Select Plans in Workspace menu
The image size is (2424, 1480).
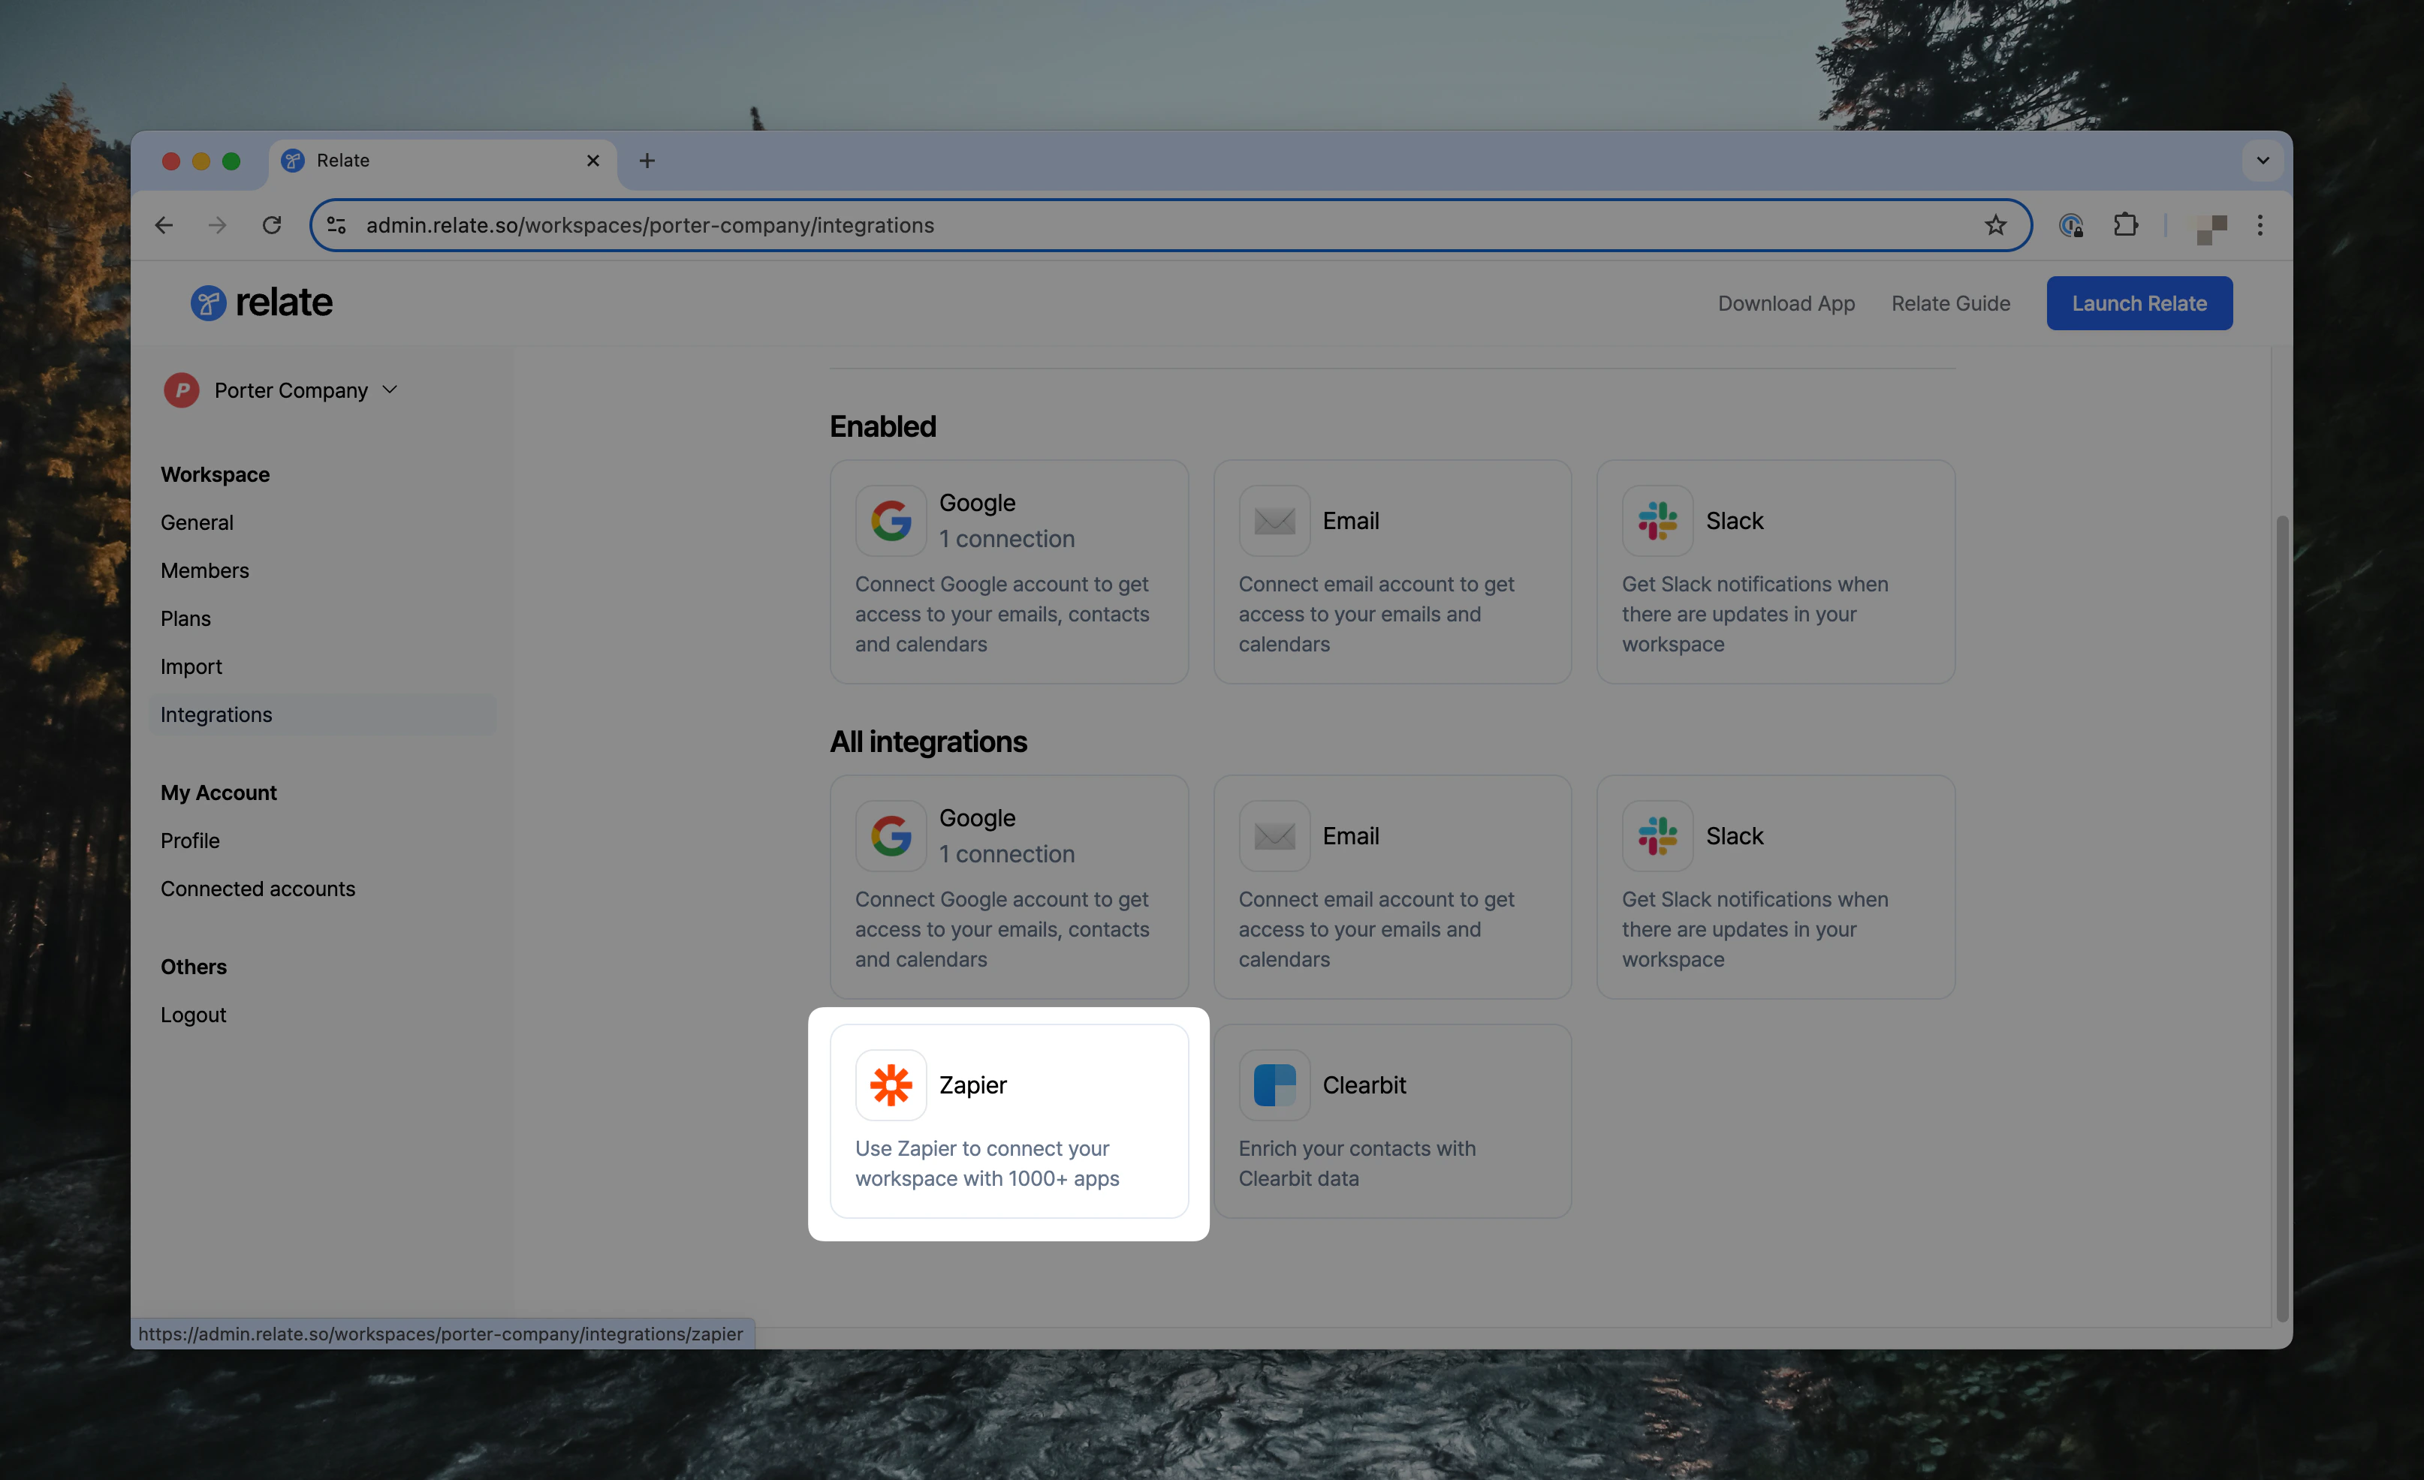pos(185,618)
